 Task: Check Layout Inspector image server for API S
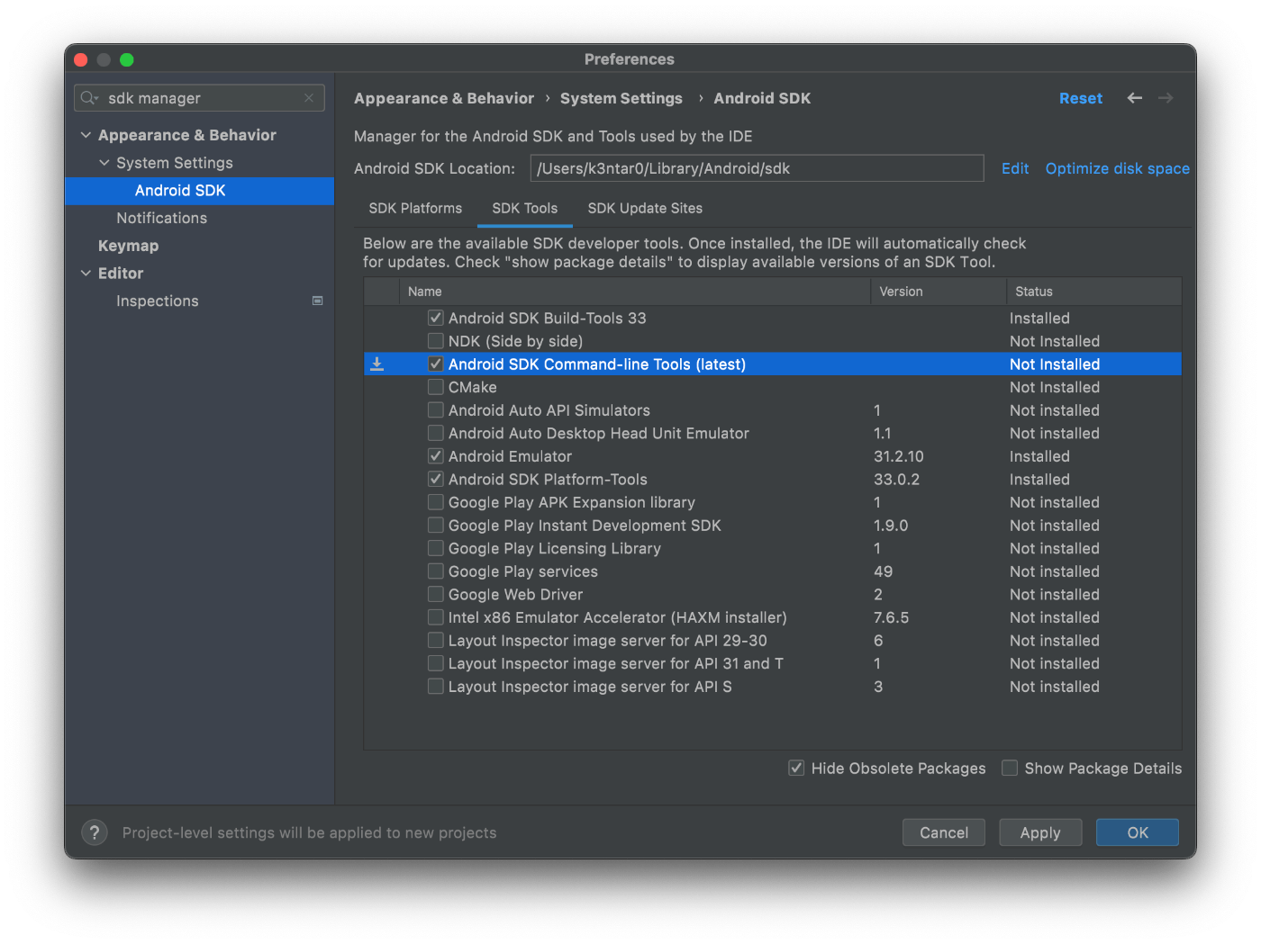point(436,687)
